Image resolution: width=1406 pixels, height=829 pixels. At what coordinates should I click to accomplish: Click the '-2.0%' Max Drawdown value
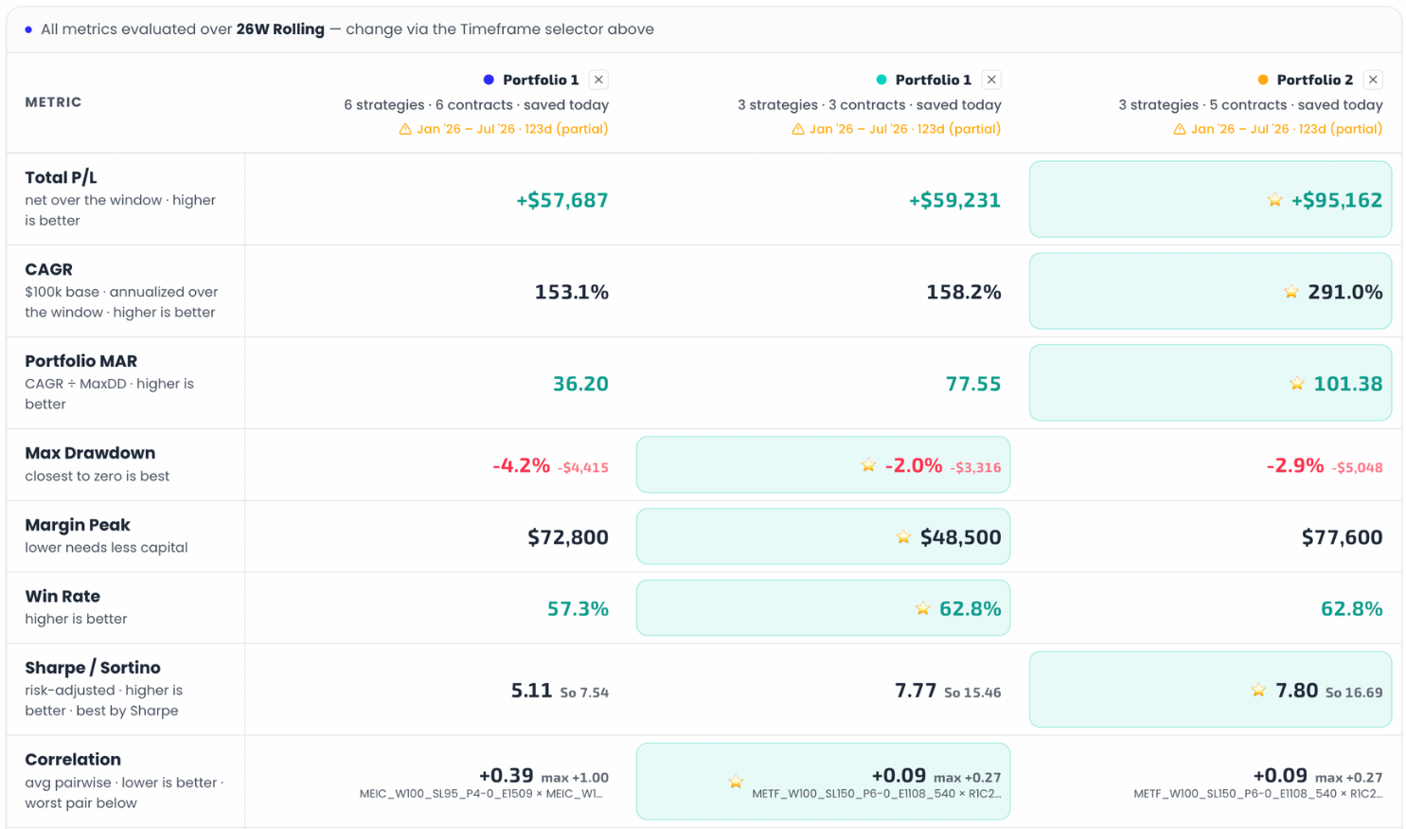914,465
